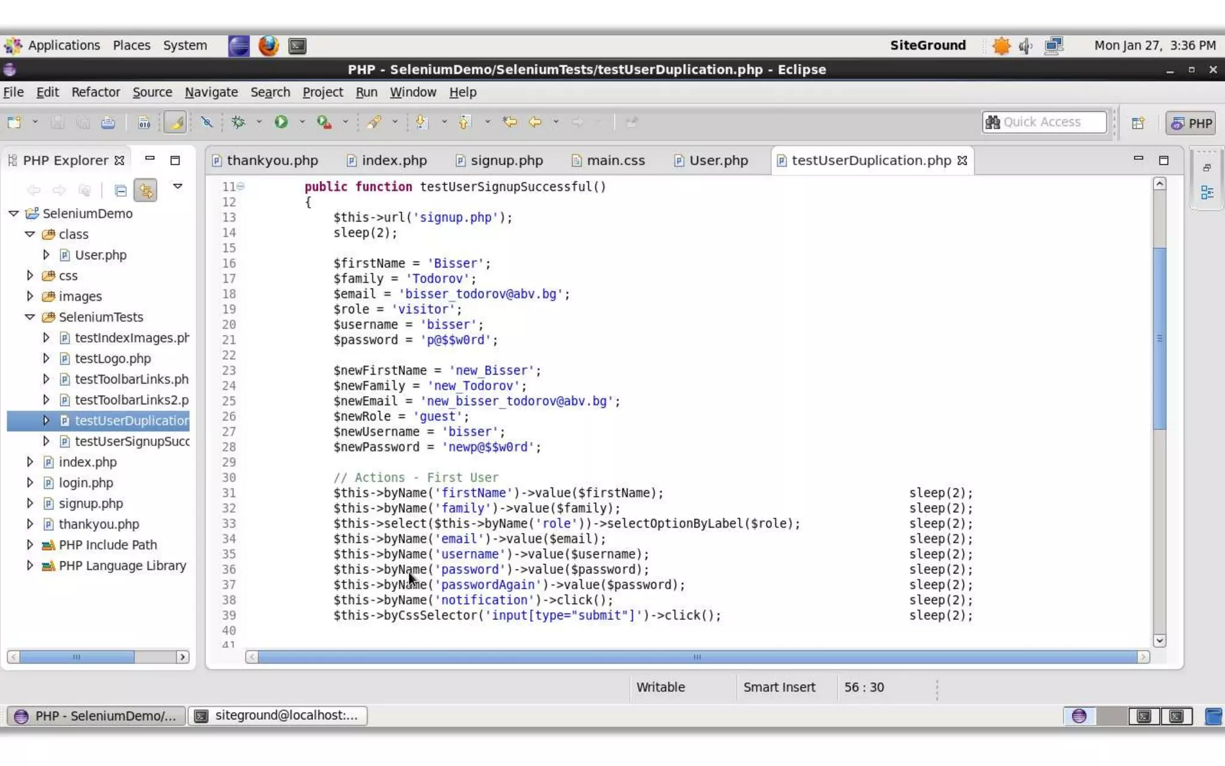Open Firefox from the top panel

point(268,45)
